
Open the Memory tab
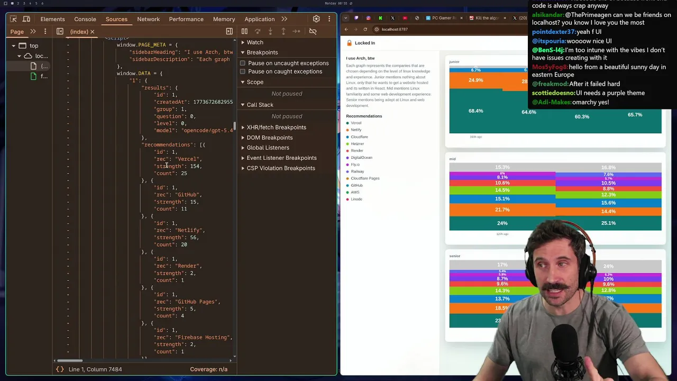pos(224,19)
